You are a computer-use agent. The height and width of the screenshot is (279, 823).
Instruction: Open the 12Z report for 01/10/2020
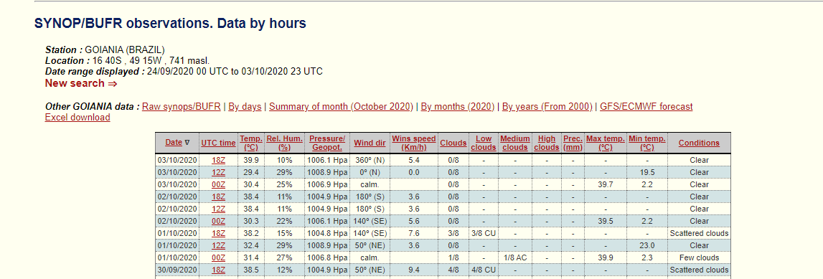pyautogui.click(x=218, y=245)
